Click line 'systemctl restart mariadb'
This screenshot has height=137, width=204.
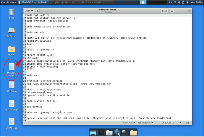pyautogui.click(x=45, y=81)
